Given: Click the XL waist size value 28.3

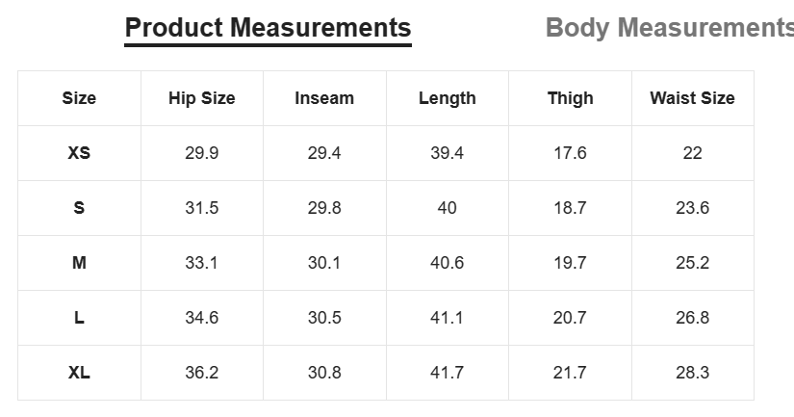Looking at the screenshot, I should tap(692, 373).
